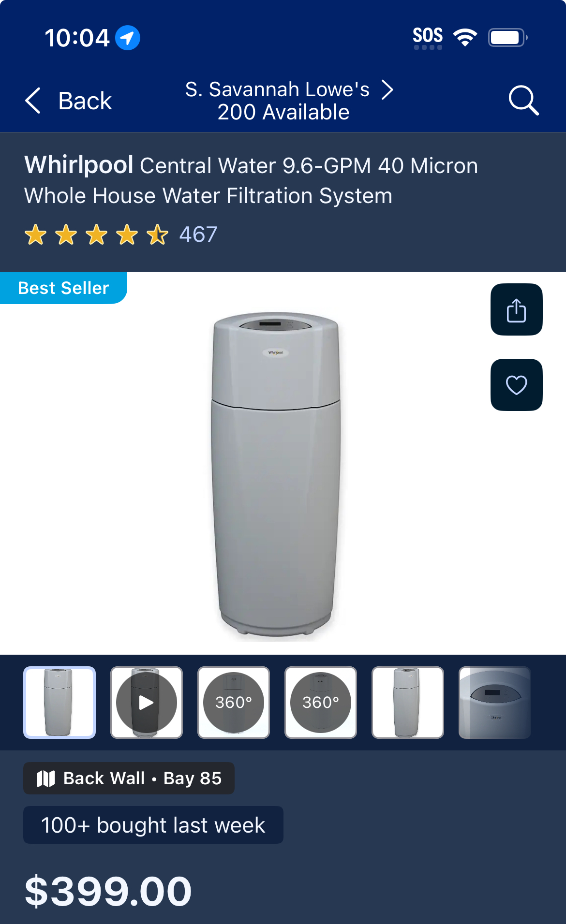The image size is (566, 924).
Task: Tap the heart to save item
Action: [x=516, y=385]
